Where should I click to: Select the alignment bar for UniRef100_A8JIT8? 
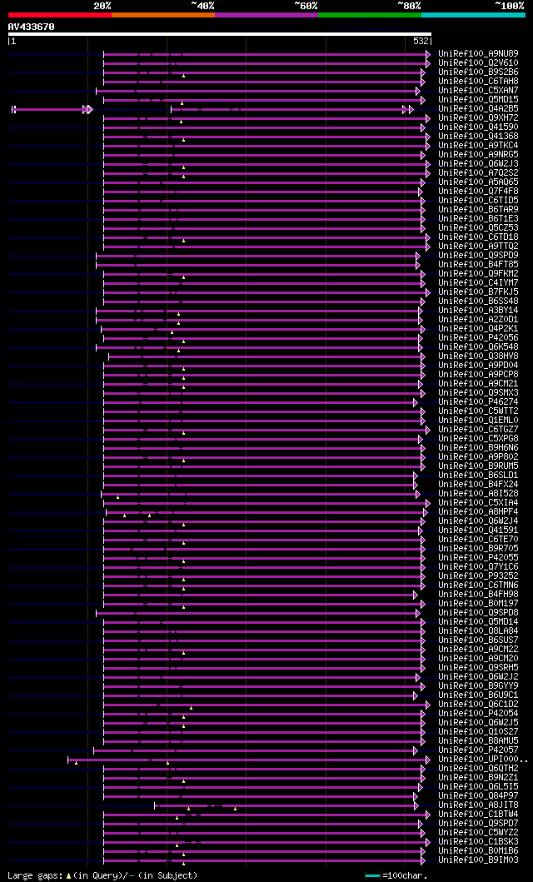pos(286,805)
